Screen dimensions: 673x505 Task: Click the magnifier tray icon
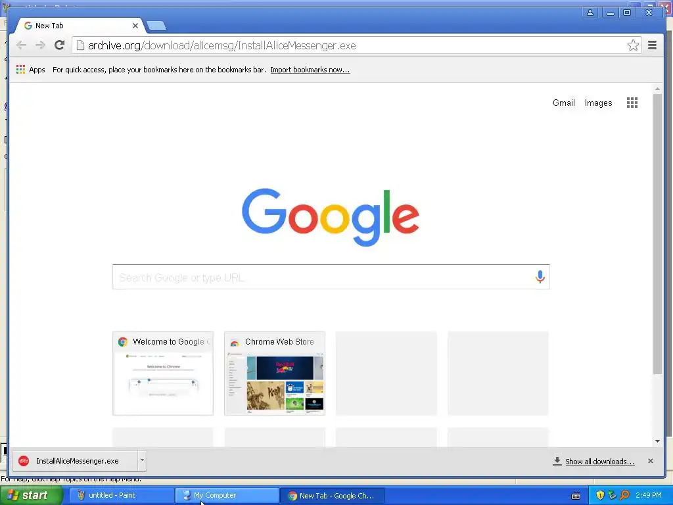click(x=624, y=495)
